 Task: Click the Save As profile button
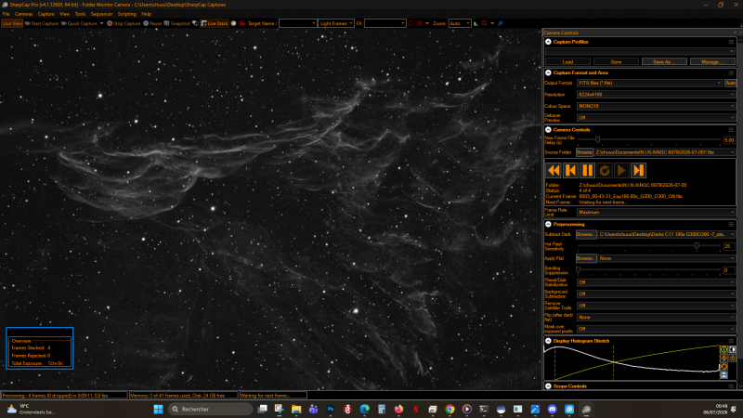tap(664, 61)
